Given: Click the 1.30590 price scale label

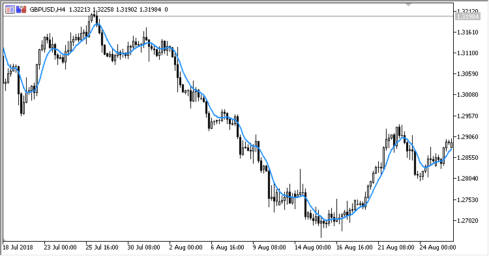Looking at the screenshot, I should tap(467, 74).
